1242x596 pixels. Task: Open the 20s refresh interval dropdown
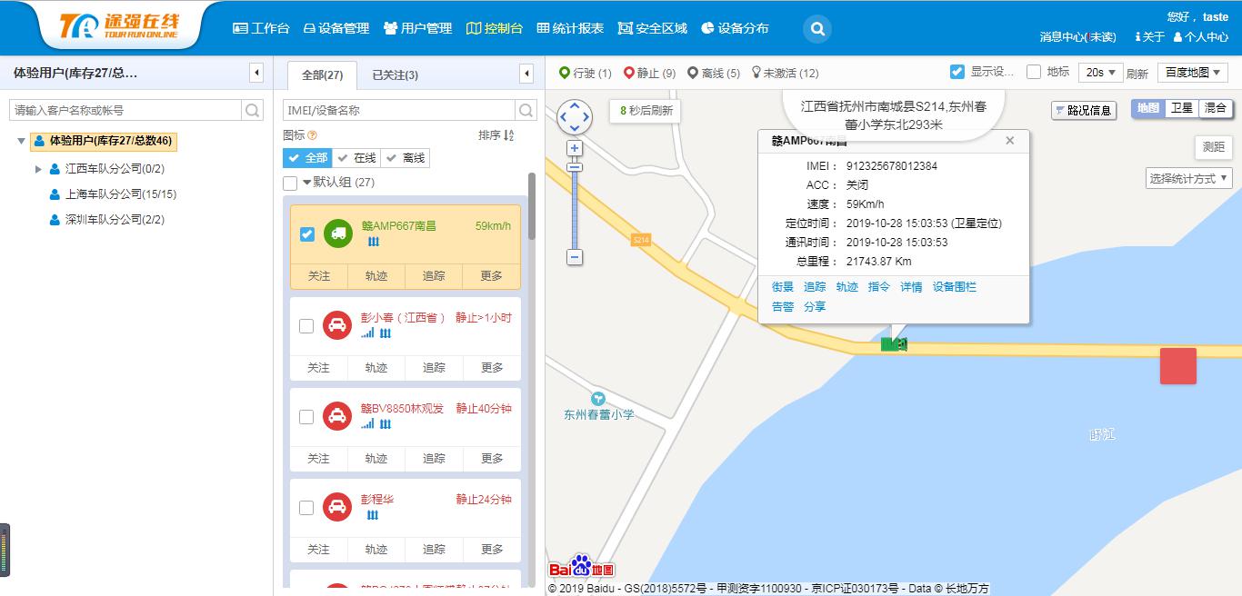[1101, 73]
